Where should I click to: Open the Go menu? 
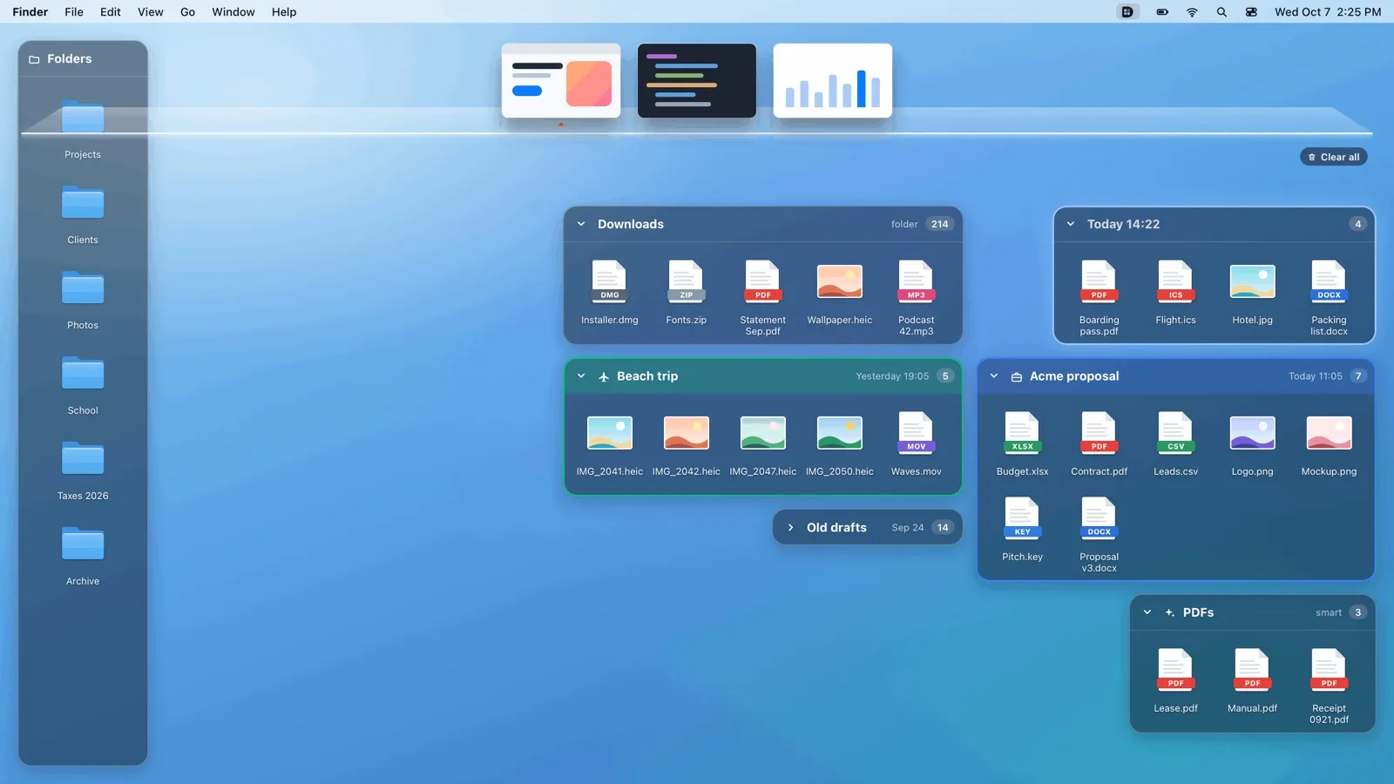187,12
